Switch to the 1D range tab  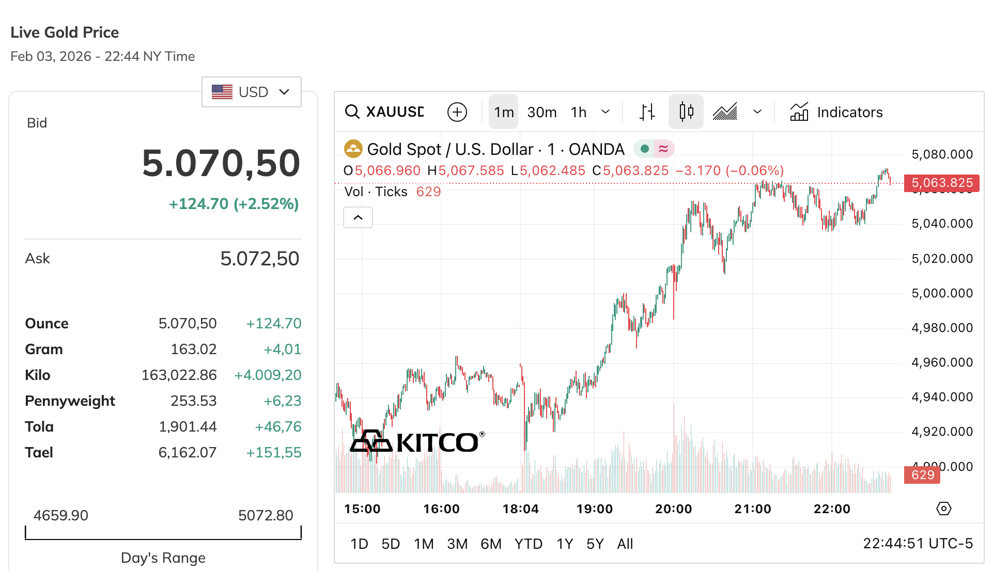[360, 543]
